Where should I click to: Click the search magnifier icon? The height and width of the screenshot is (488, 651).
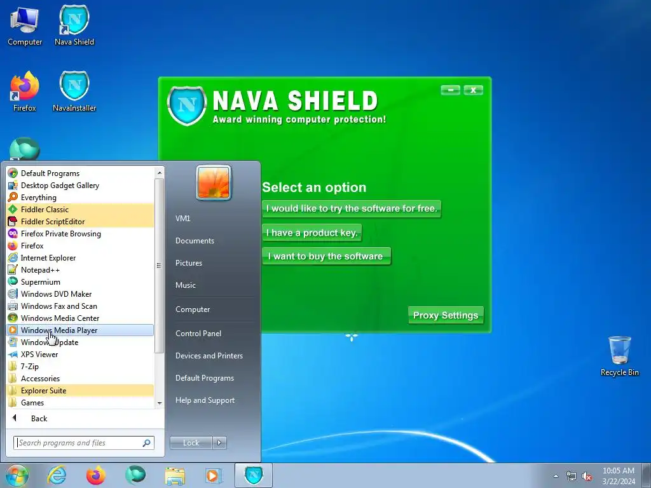click(x=147, y=443)
